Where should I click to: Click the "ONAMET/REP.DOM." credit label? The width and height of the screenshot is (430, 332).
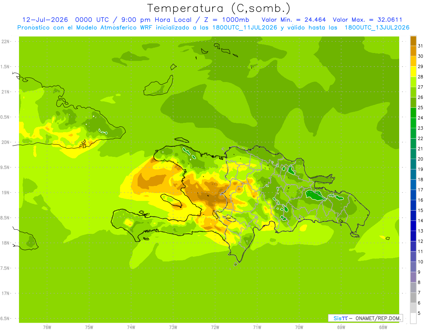tap(378, 318)
